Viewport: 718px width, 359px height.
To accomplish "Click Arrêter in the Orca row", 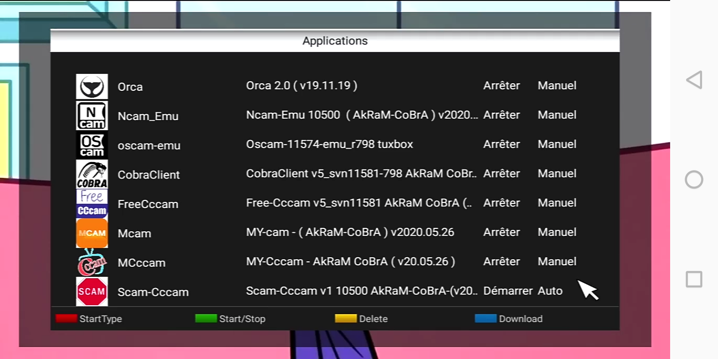I will click(x=502, y=86).
